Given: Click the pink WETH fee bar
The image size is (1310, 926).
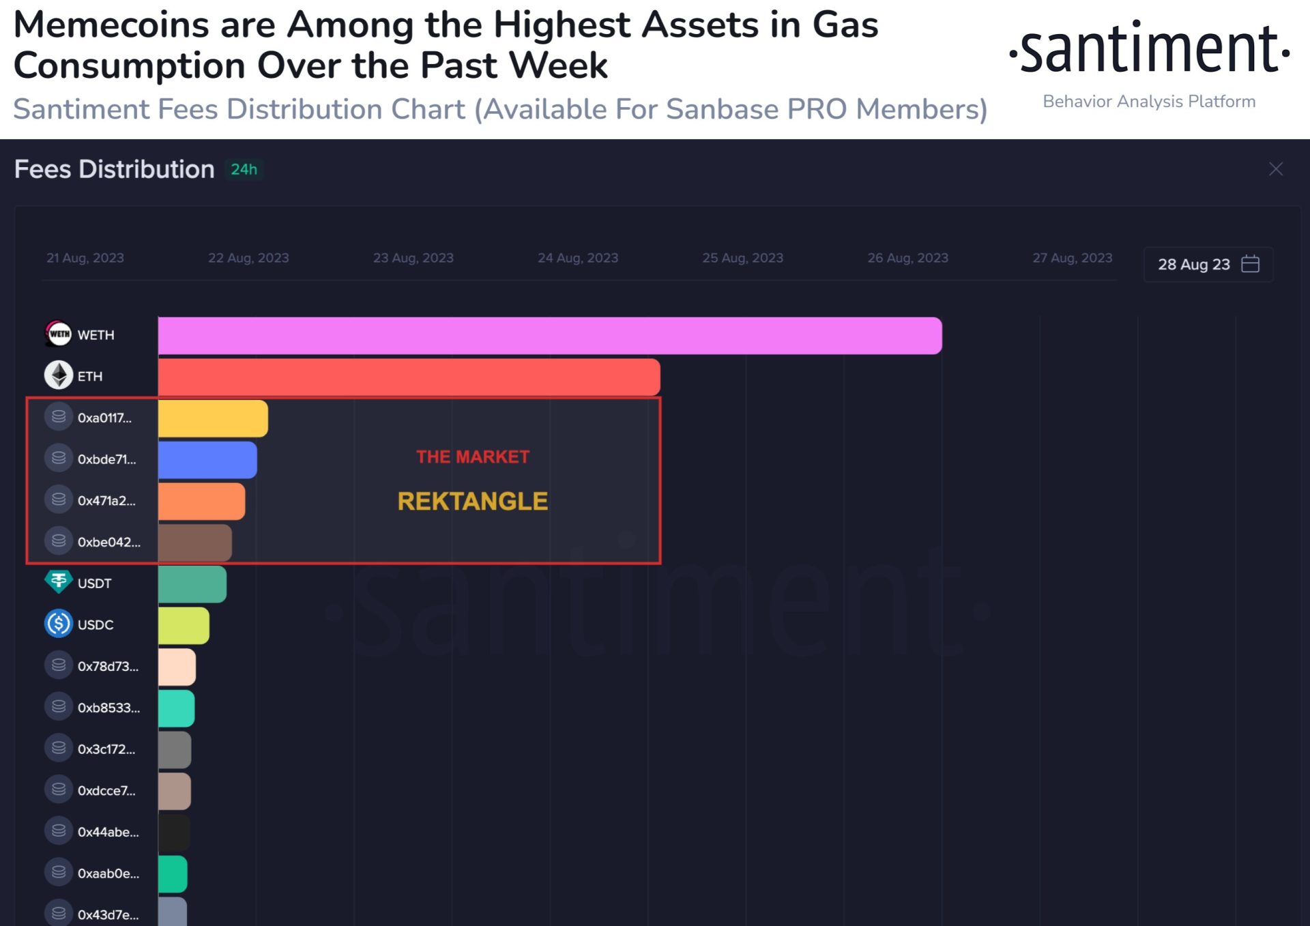Looking at the screenshot, I should pos(549,336).
